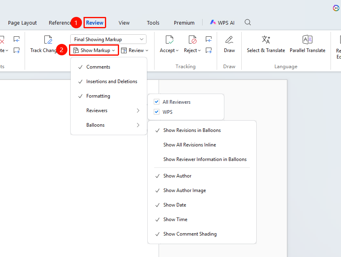Click the Accept change document icon
341x257 pixels.
coord(169,40)
